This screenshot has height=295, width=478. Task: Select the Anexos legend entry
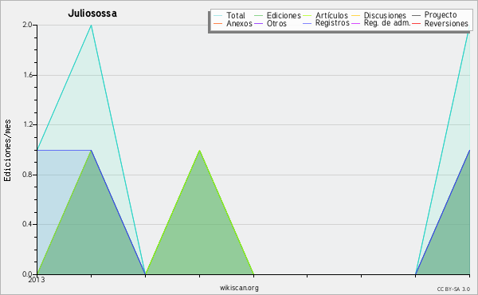pos(233,23)
